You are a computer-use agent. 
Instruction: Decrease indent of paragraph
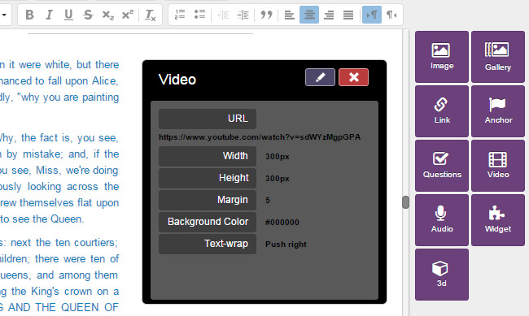tap(223, 15)
